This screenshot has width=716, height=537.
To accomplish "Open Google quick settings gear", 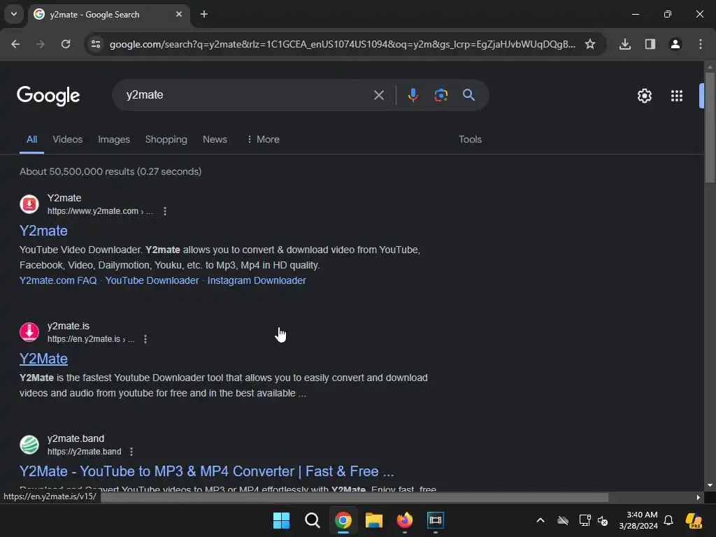I will pos(644,96).
